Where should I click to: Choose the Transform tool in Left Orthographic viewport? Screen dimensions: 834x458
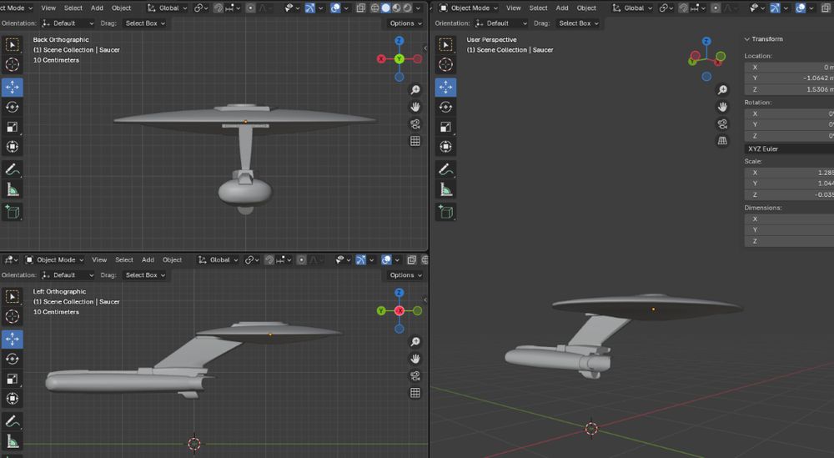[x=13, y=399]
